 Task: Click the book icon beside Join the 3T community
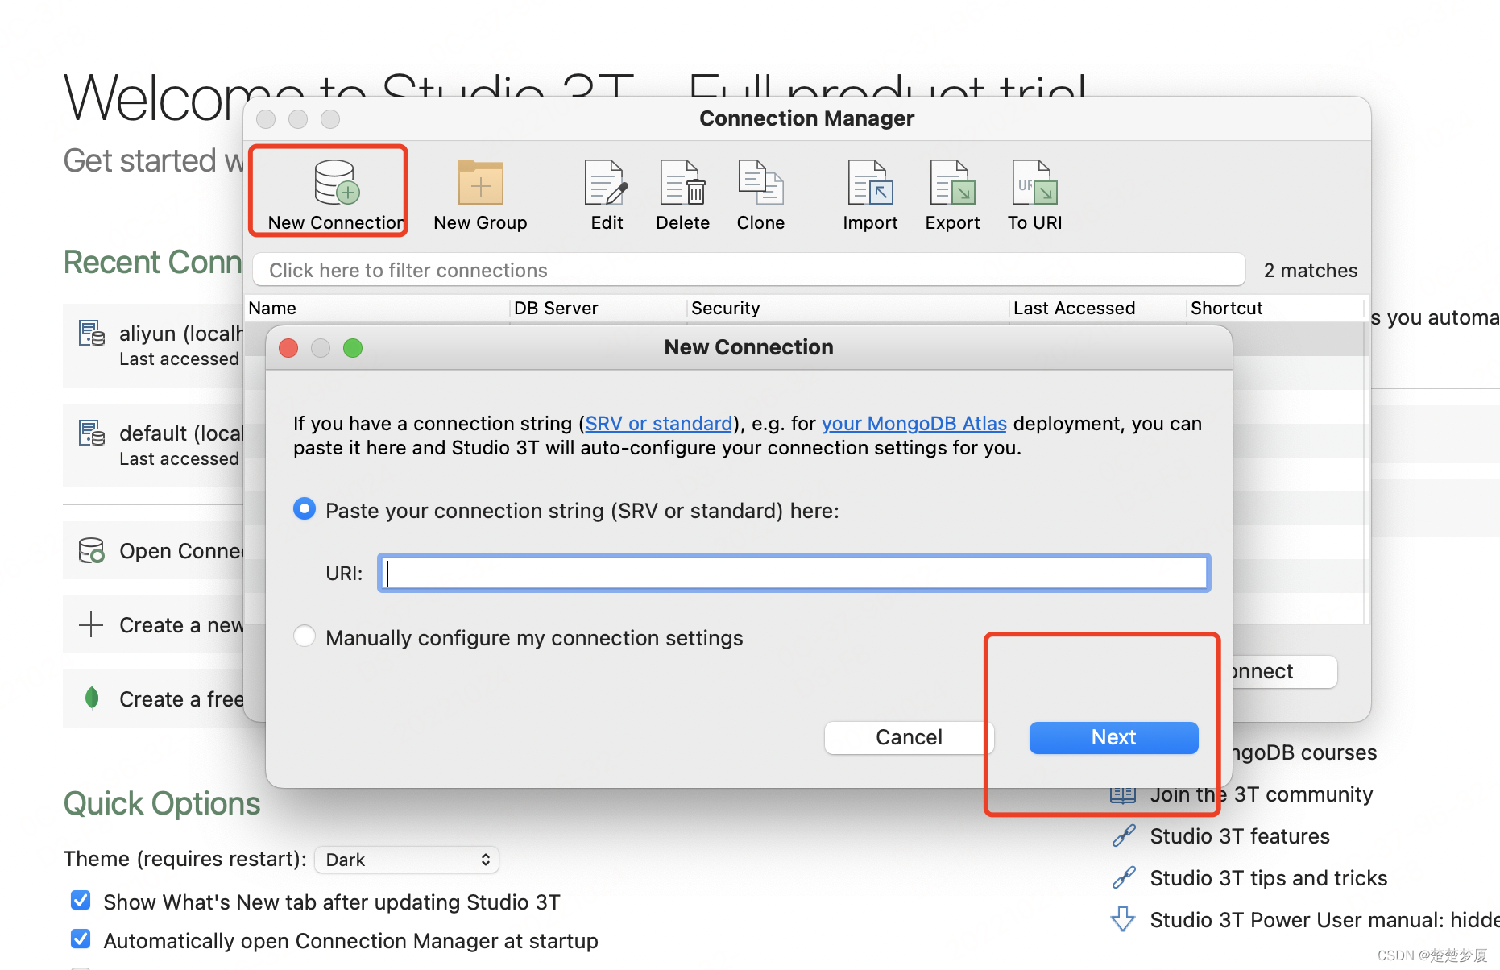point(1123,794)
